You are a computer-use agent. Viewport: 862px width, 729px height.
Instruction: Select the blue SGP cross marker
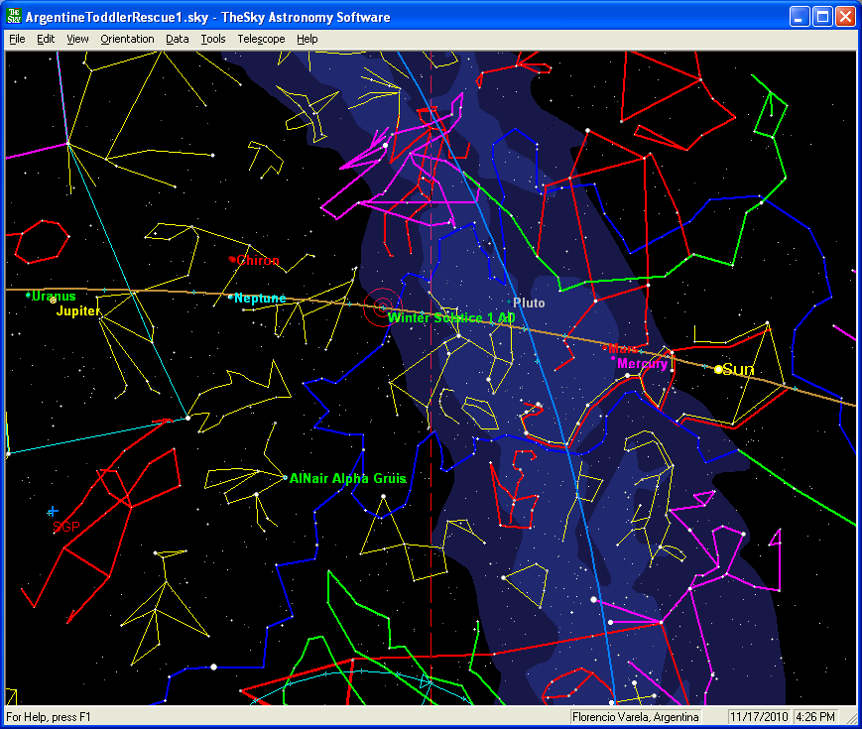point(53,511)
